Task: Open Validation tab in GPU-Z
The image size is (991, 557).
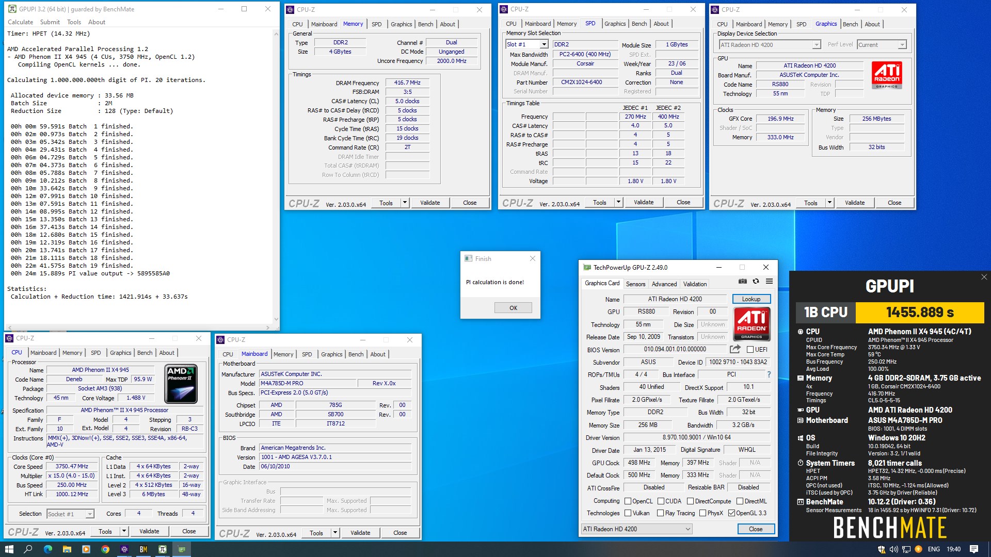Action: click(x=695, y=284)
